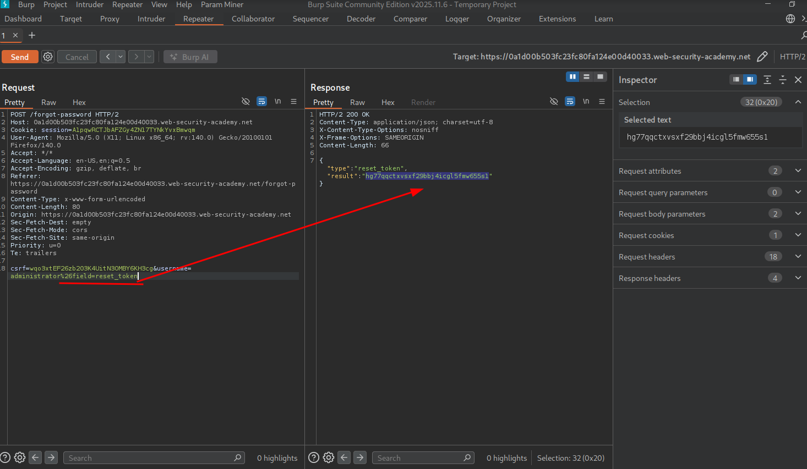Open the Response panel hamburger menu
This screenshot has height=469, width=807.
point(602,102)
